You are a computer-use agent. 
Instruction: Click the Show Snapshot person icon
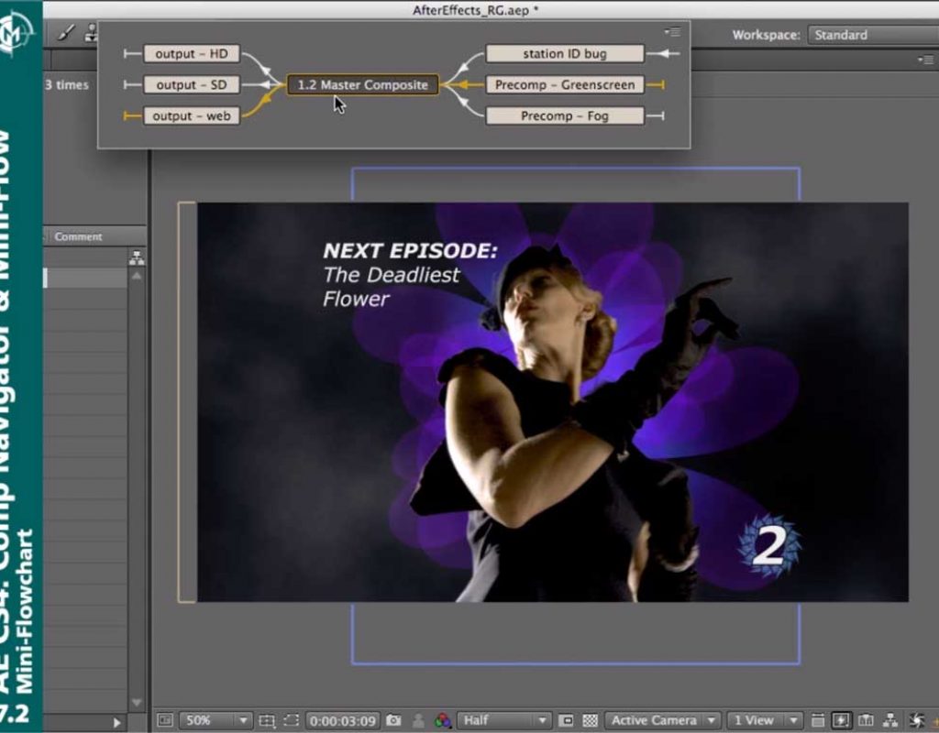point(418,720)
